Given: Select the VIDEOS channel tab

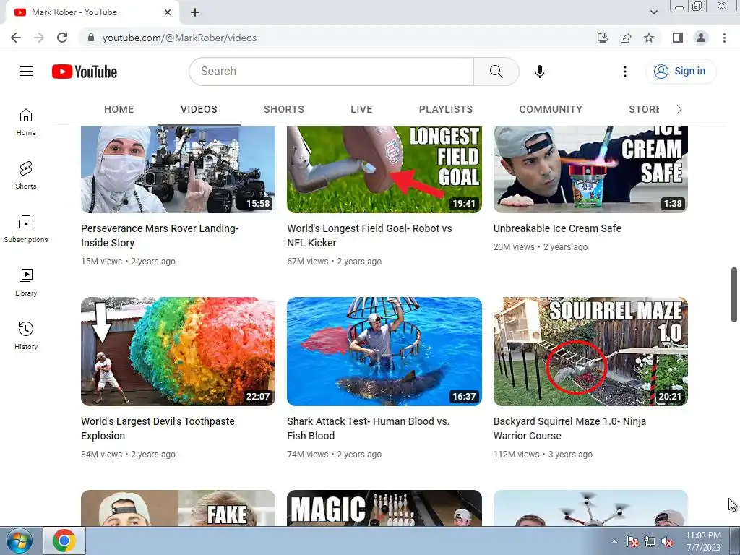Looking at the screenshot, I should (x=199, y=109).
